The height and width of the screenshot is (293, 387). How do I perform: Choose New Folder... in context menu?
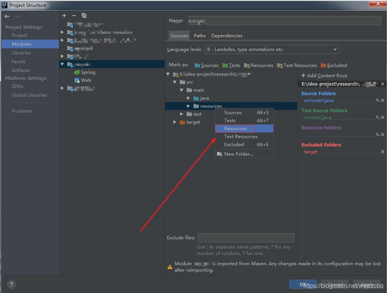point(244,154)
